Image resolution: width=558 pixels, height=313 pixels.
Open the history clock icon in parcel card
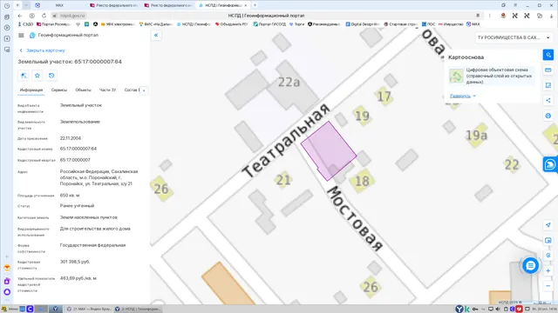pyautogui.click(x=51, y=76)
